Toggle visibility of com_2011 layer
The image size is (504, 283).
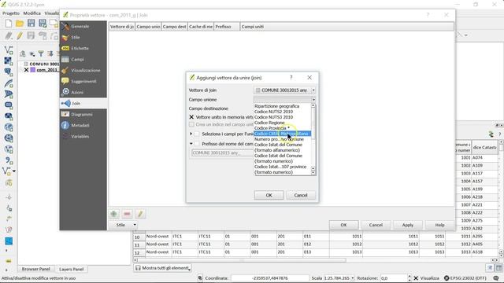point(26,70)
